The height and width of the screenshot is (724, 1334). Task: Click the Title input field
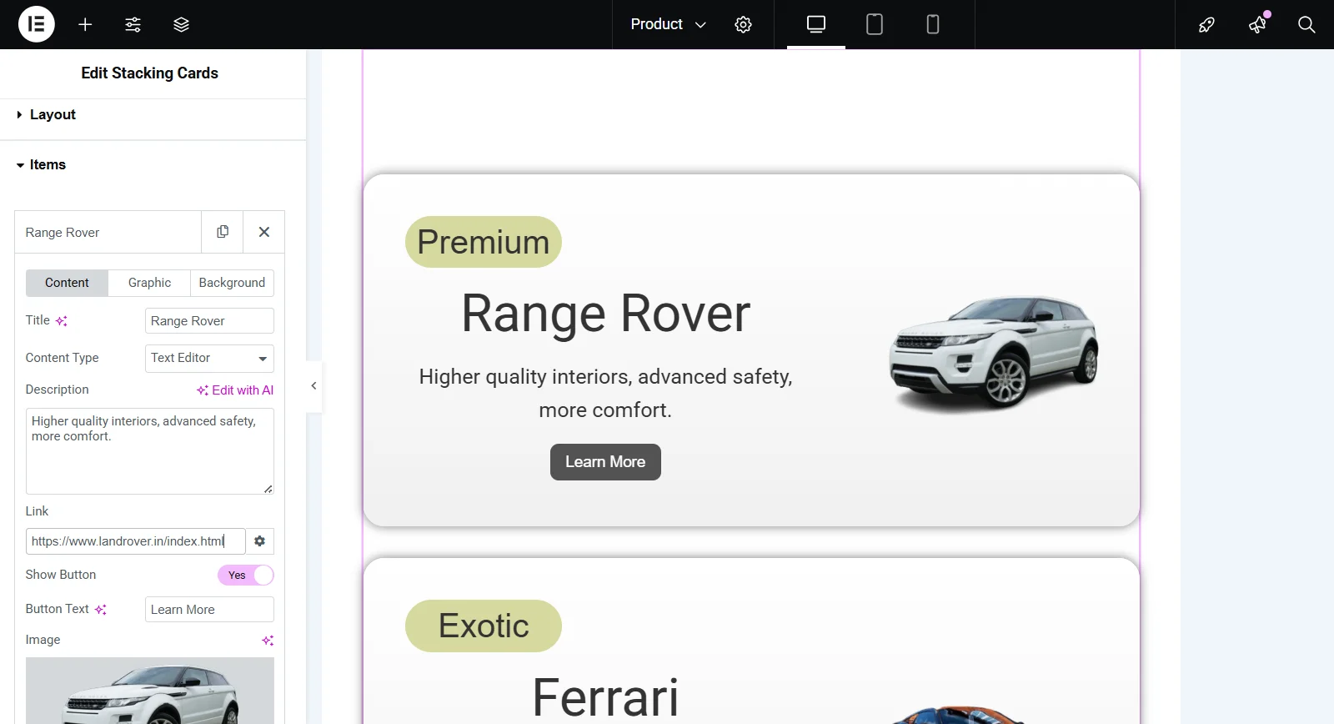[209, 321]
